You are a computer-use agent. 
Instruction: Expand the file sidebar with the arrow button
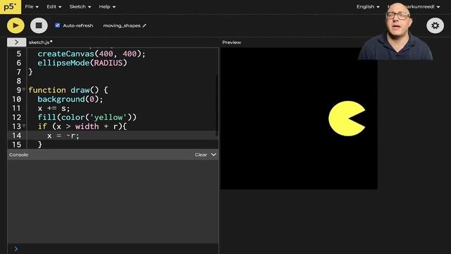[x=16, y=42]
